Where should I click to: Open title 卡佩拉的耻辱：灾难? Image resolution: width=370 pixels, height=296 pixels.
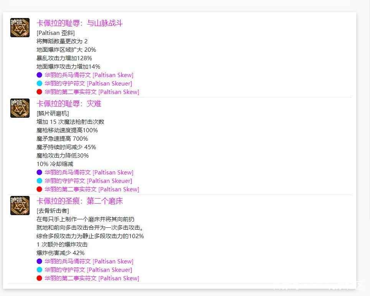pyautogui.click(x=69, y=104)
